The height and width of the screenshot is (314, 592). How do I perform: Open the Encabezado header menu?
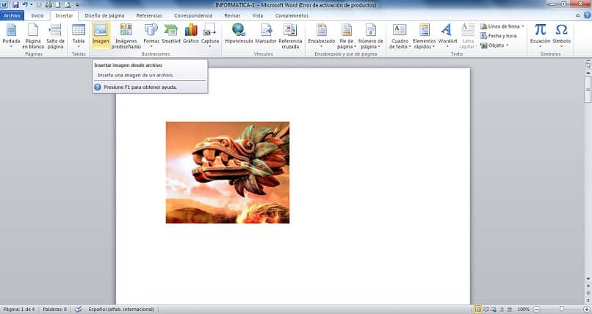321,36
